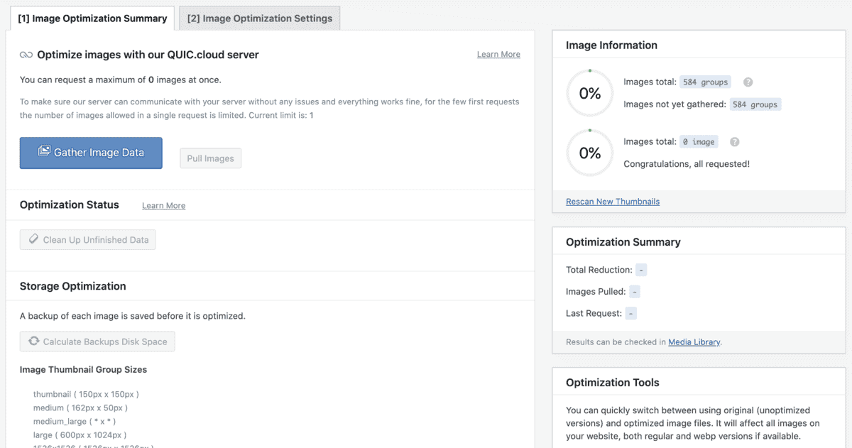The width and height of the screenshot is (852, 448).
Task: Click the eraser icon on Clean Up Unfinished Data
Action: (x=33, y=240)
